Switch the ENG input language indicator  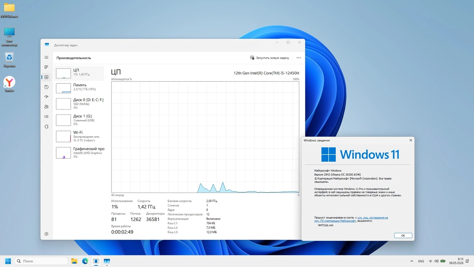pyautogui.click(x=421, y=261)
